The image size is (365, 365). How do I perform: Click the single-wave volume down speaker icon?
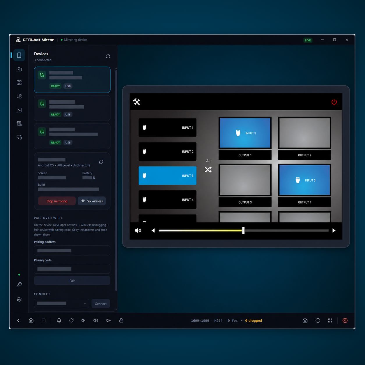84,320
